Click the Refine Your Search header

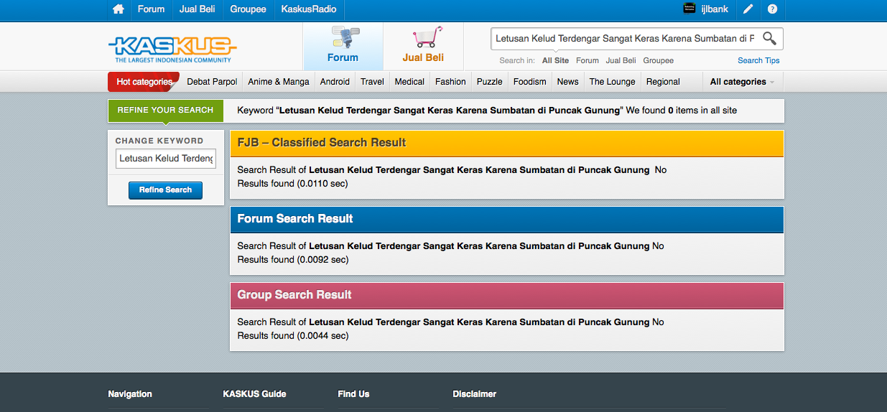[x=165, y=111]
